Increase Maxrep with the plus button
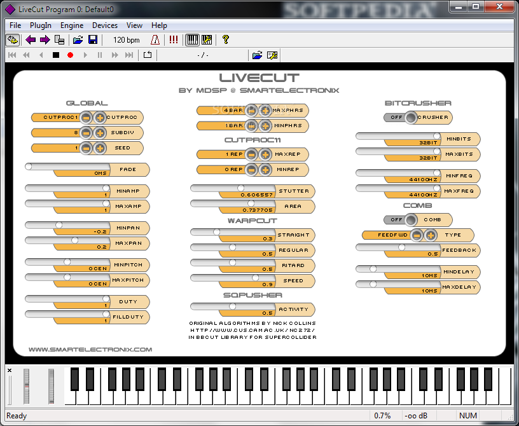 pyautogui.click(x=265, y=155)
